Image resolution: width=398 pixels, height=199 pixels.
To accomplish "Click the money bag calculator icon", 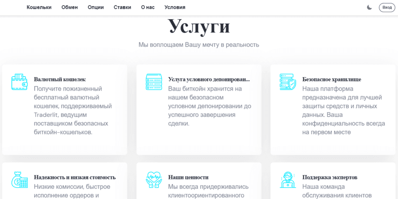I will pyautogui.click(x=20, y=180).
